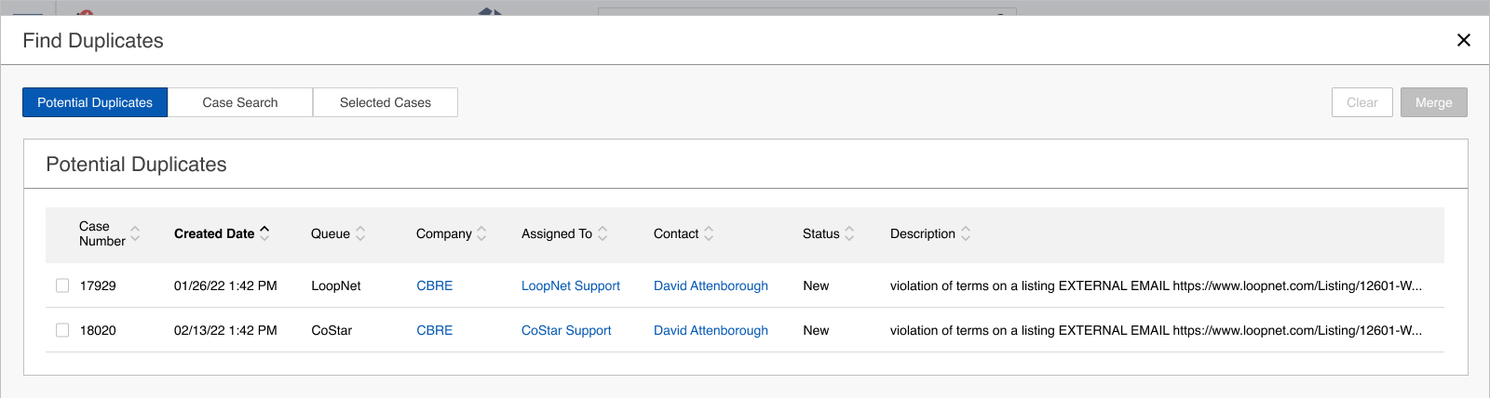Open LoopNet Support assignee link
The image size is (1490, 398).
[x=570, y=285]
